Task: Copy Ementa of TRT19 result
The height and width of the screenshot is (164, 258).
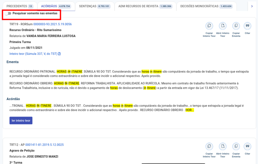Action: click(236, 26)
